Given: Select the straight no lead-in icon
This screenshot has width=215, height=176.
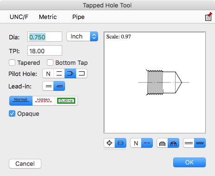Looking at the screenshot, I should (48, 86).
